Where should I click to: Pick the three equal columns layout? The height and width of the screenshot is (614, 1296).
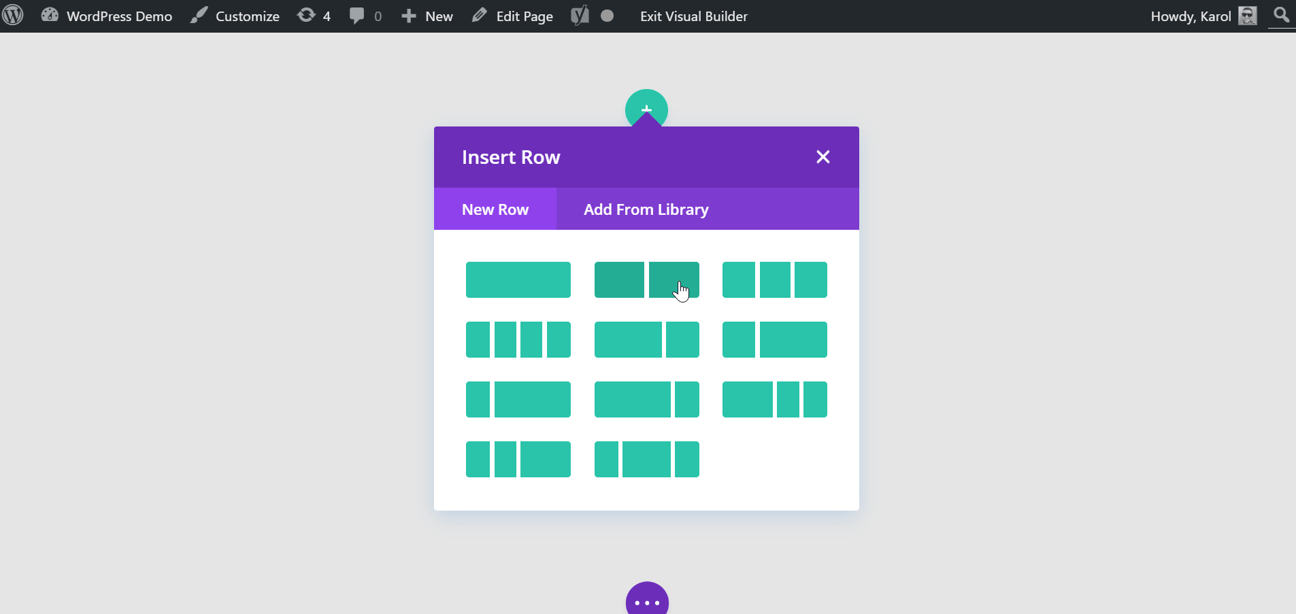(x=774, y=280)
